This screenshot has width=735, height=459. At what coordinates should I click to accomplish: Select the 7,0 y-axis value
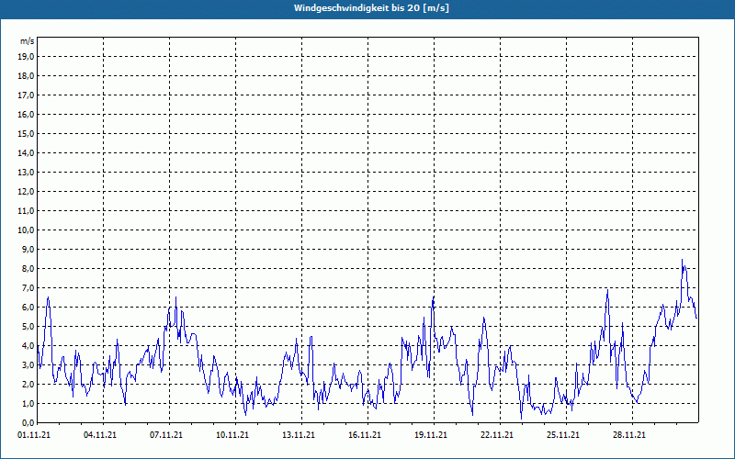[x=28, y=287]
